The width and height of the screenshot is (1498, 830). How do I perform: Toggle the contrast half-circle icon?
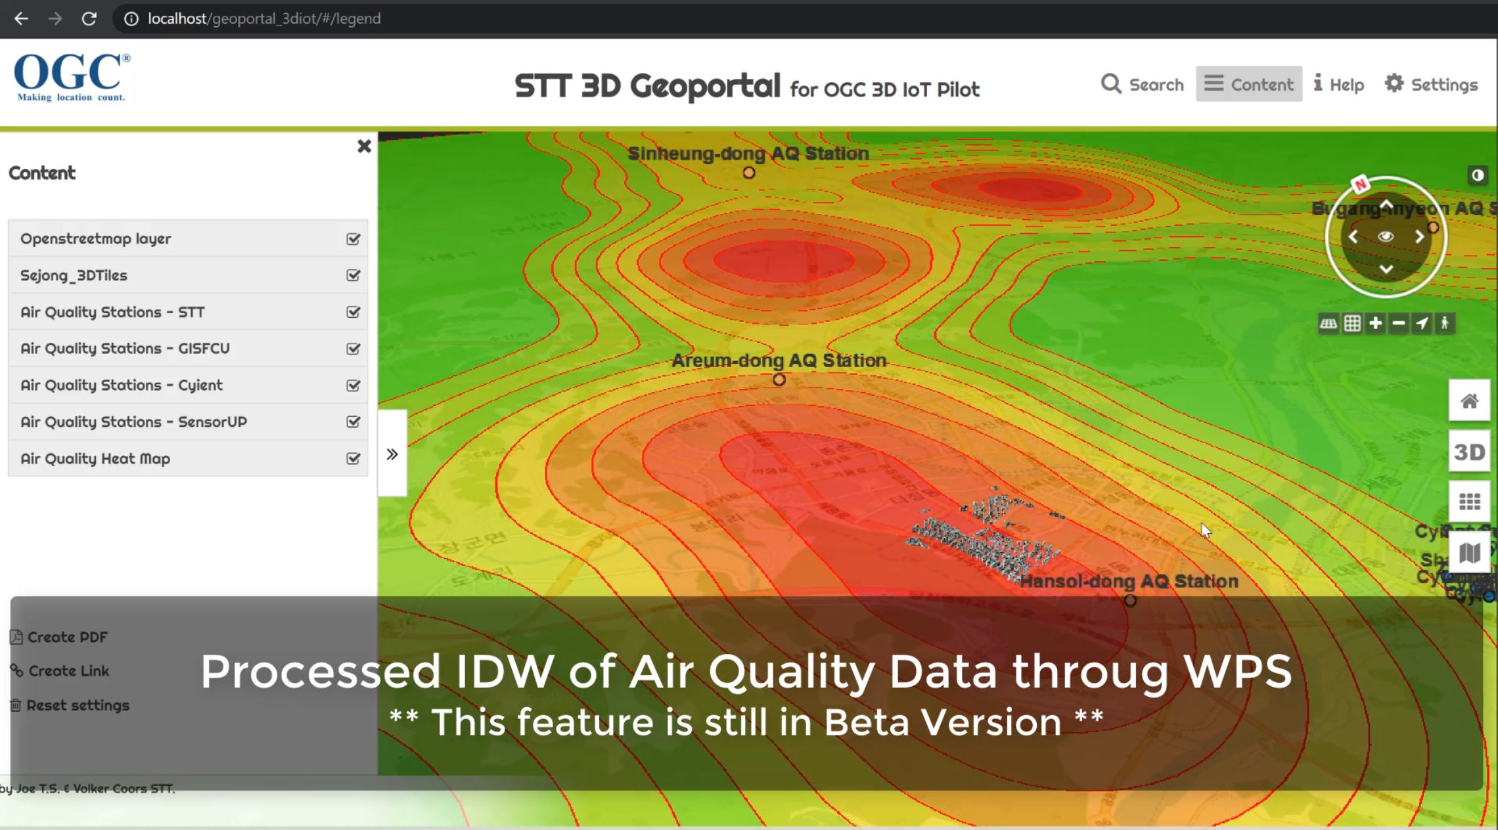click(x=1478, y=175)
